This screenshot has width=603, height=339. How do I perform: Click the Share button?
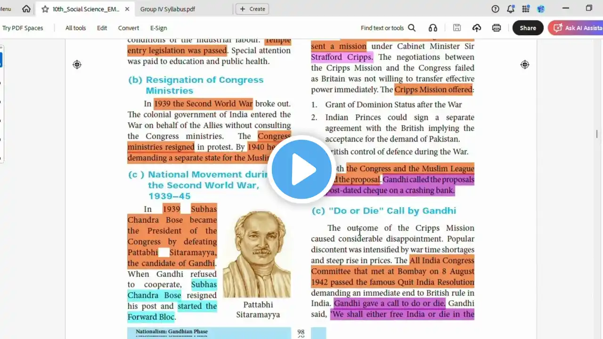pos(528,28)
